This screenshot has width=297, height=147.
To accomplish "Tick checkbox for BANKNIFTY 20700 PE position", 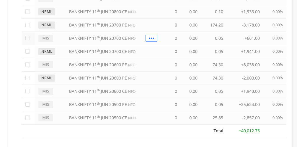I will coord(27,25).
